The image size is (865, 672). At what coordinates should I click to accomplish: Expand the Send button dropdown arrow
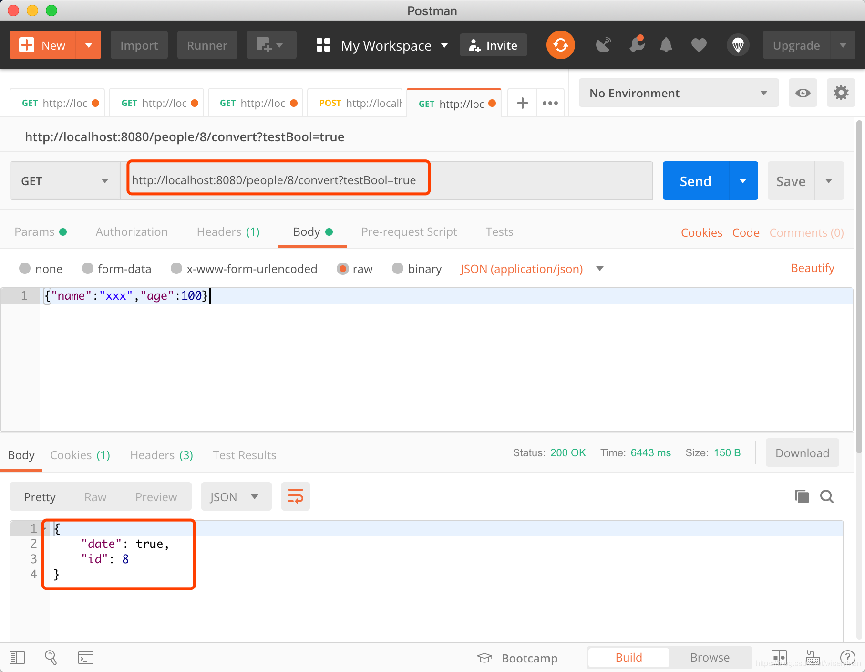coord(743,180)
